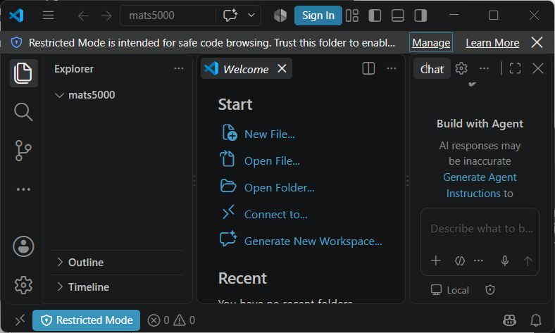Viewport: 555px width, 333px height.
Task: Open notifications bell
Action: click(535, 320)
